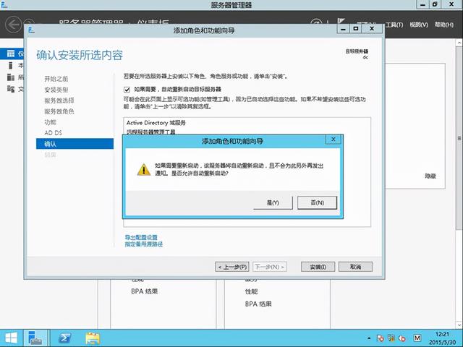463x347 pixels.
Task: Open the export configuration settings link
Action: [x=141, y=237]
